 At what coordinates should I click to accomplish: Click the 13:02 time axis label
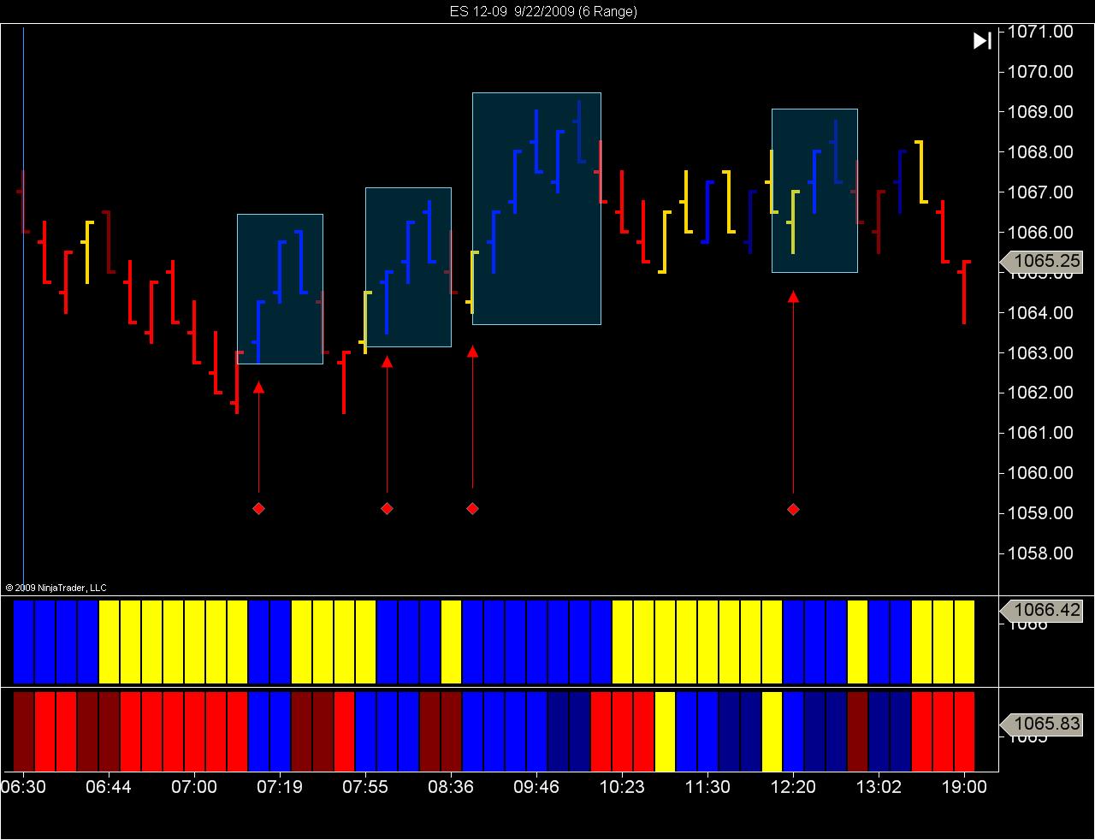pyautogui.click(x=879, y=787)
